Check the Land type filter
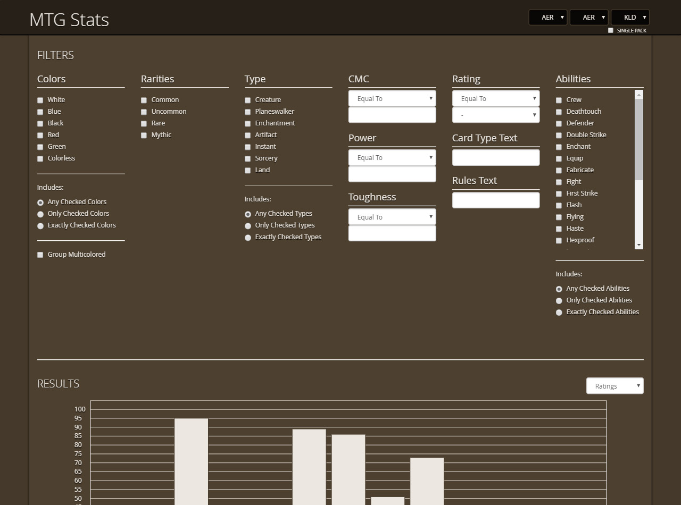Viewport: 681px width, 505px height. [248, 170]
